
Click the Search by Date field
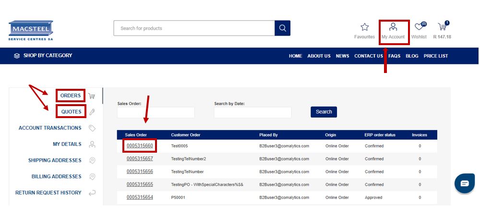point(252,112)
